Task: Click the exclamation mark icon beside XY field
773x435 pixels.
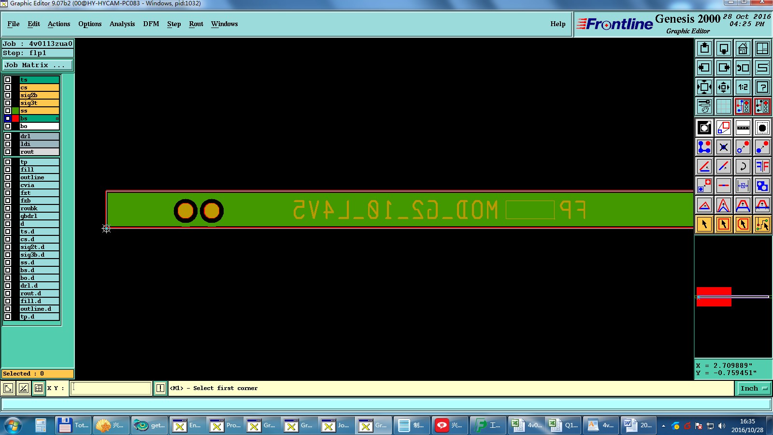Action: 160,388
